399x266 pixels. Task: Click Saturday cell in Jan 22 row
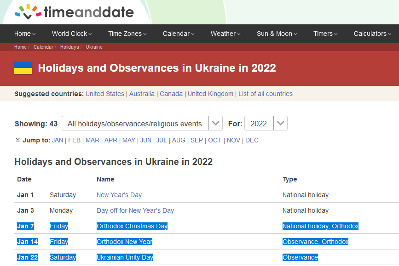63,257
